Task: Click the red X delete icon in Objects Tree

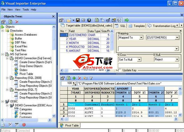Action: (17, 22)
